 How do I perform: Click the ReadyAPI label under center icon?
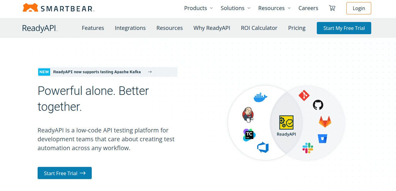286,134
